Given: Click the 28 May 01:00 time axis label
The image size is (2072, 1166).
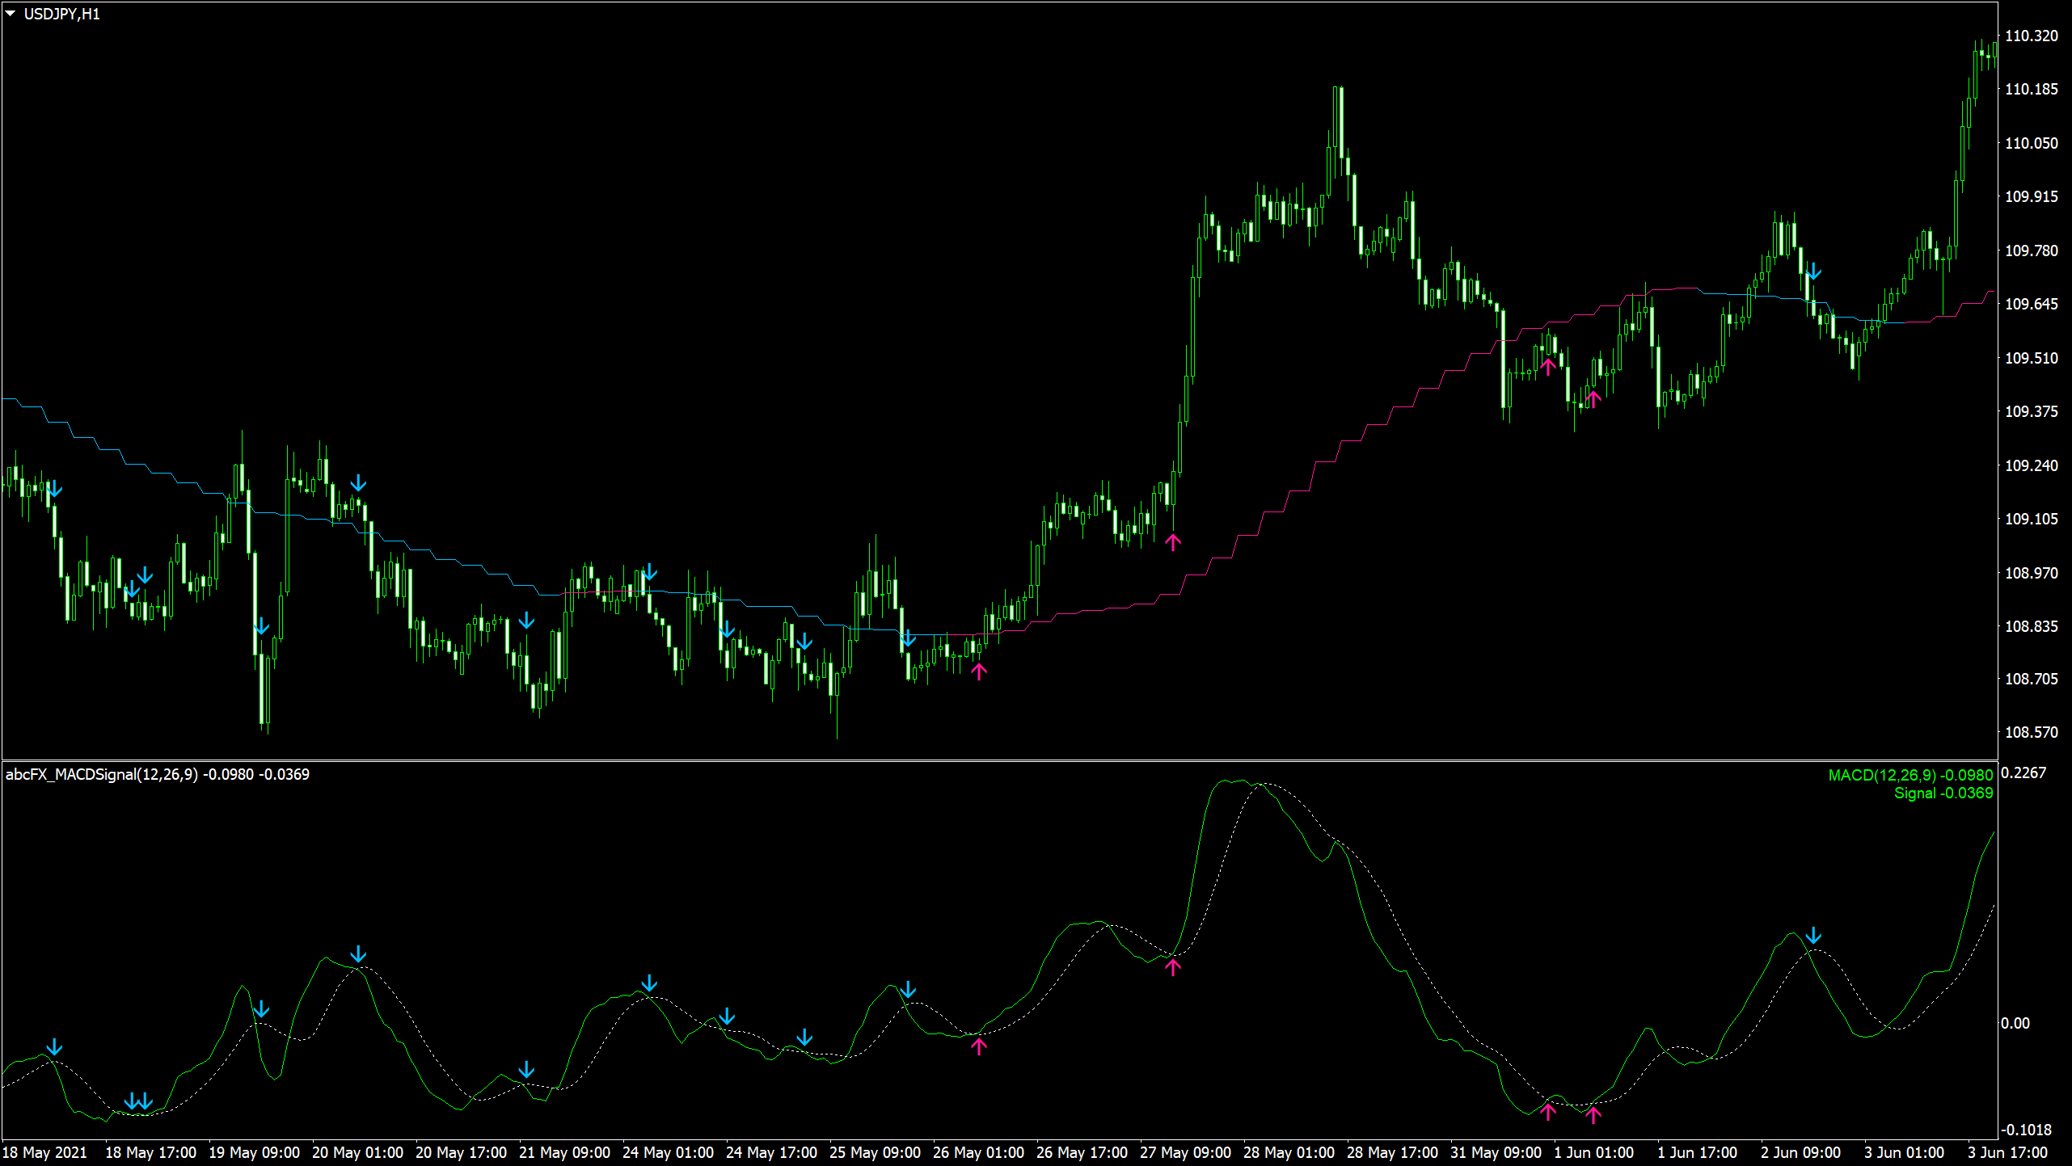Looking at the screenshot, I should [1289, 1152].
